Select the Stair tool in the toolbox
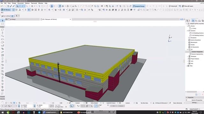The image size is (204, 114). click(3, 49)
